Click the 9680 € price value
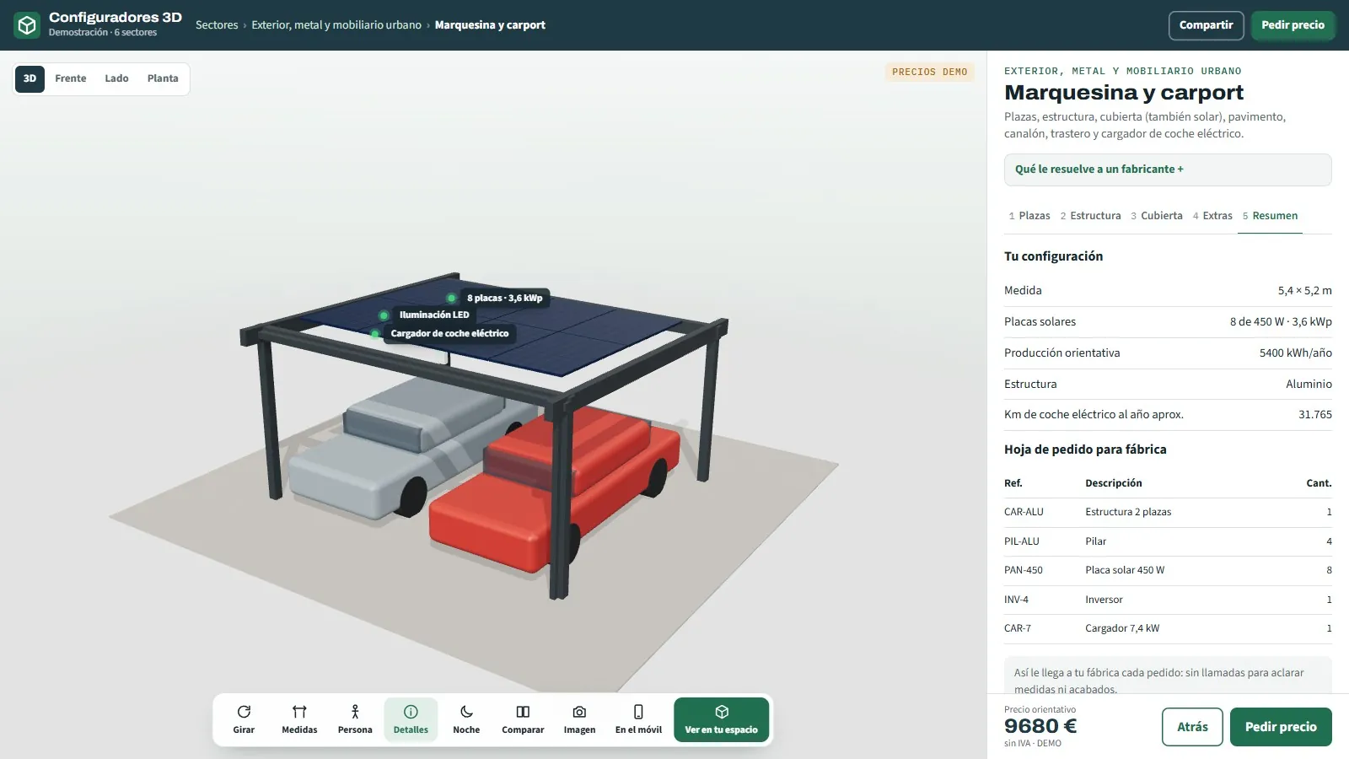1349x759 pixels. point(1040,726)
